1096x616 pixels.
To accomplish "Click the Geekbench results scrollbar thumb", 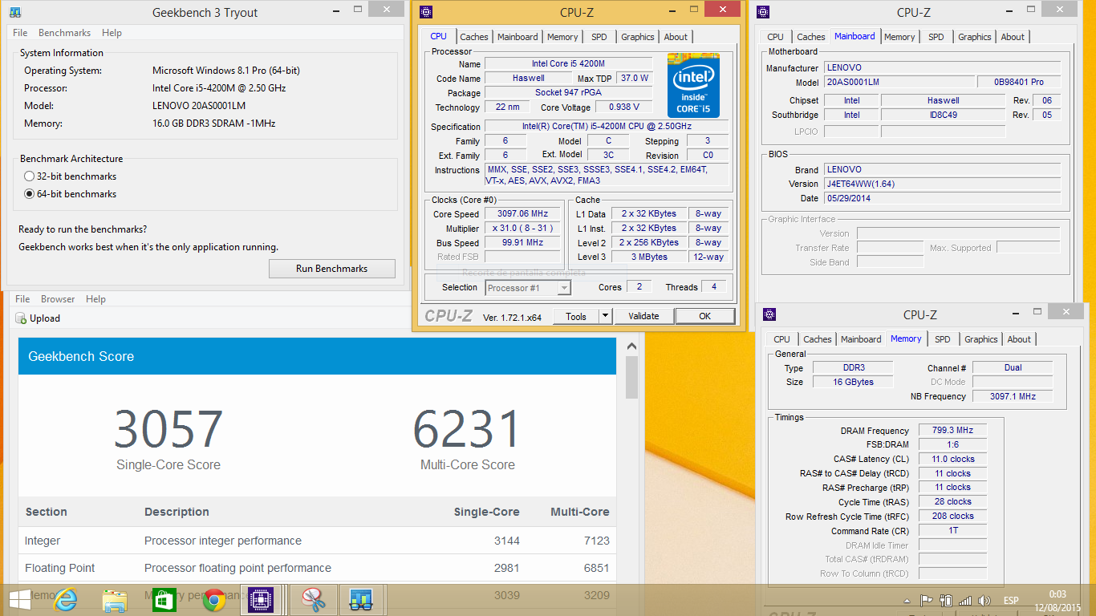I will 631,377.
